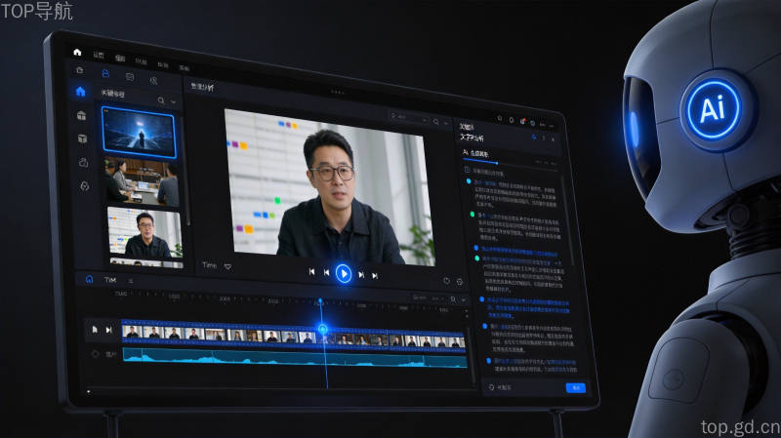The height and width of the screenshot is (438, 781).
Task: Search the media list with the magnifier icon
Action: point(161,100)
